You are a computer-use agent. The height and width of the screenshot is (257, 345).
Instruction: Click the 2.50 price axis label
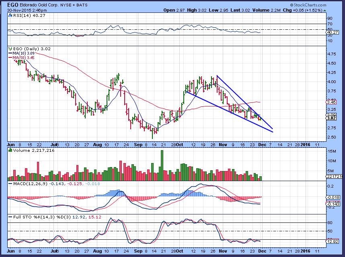click(332, 137)
